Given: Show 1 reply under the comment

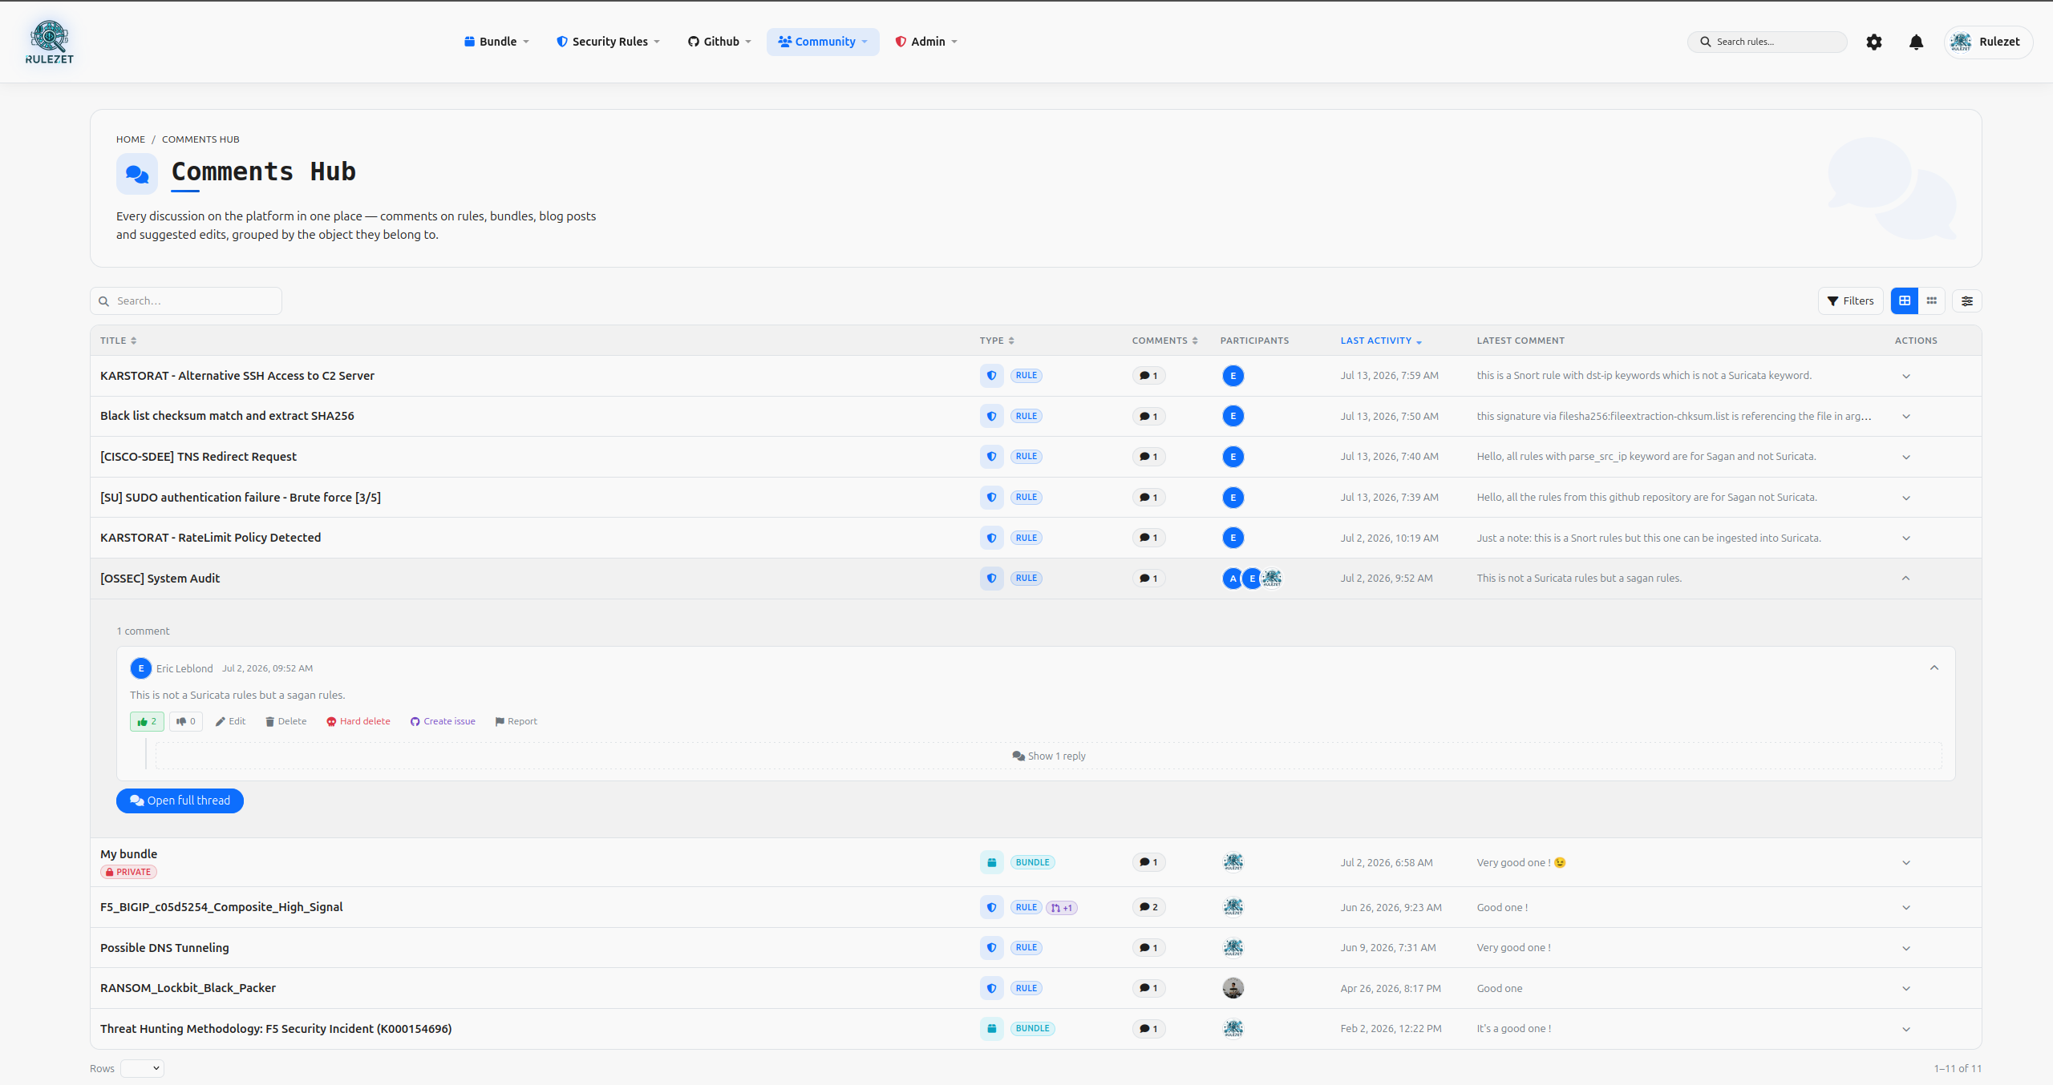Looking at the screenshot, I should point(1049,756).
